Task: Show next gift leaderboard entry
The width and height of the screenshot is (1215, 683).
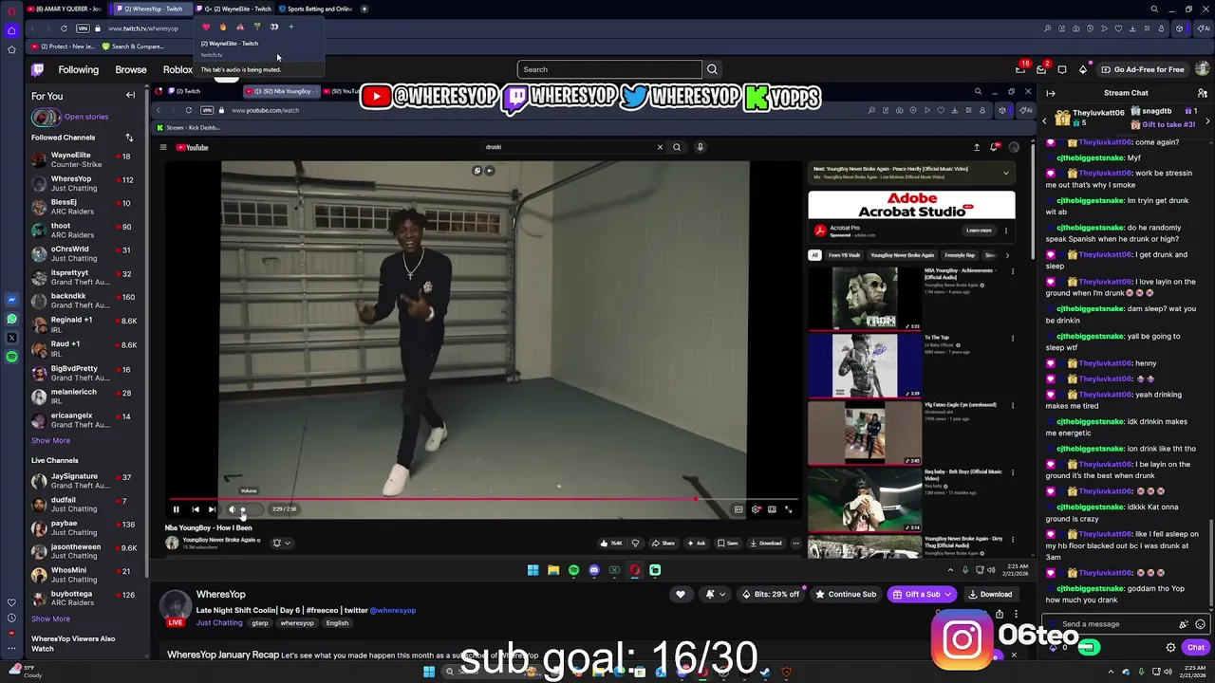Action: [x=1207, y=120]
